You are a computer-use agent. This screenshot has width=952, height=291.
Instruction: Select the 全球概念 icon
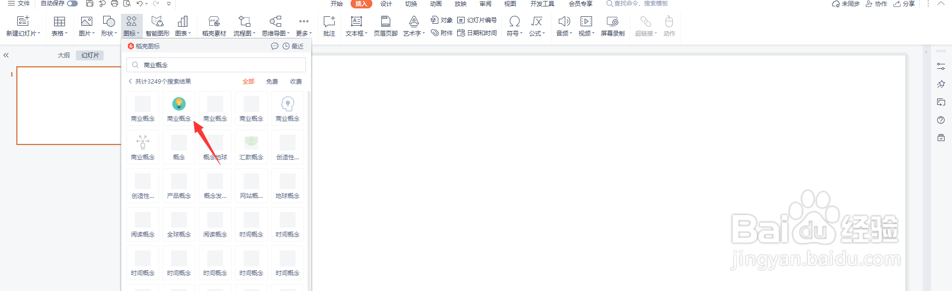click(x=179, y=224)
